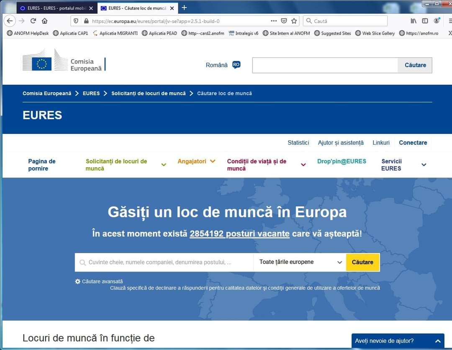Viewport: 452px width, 350px height.
Task: Click the RO language speech bubble icon
Action: [x=236, y=65]
